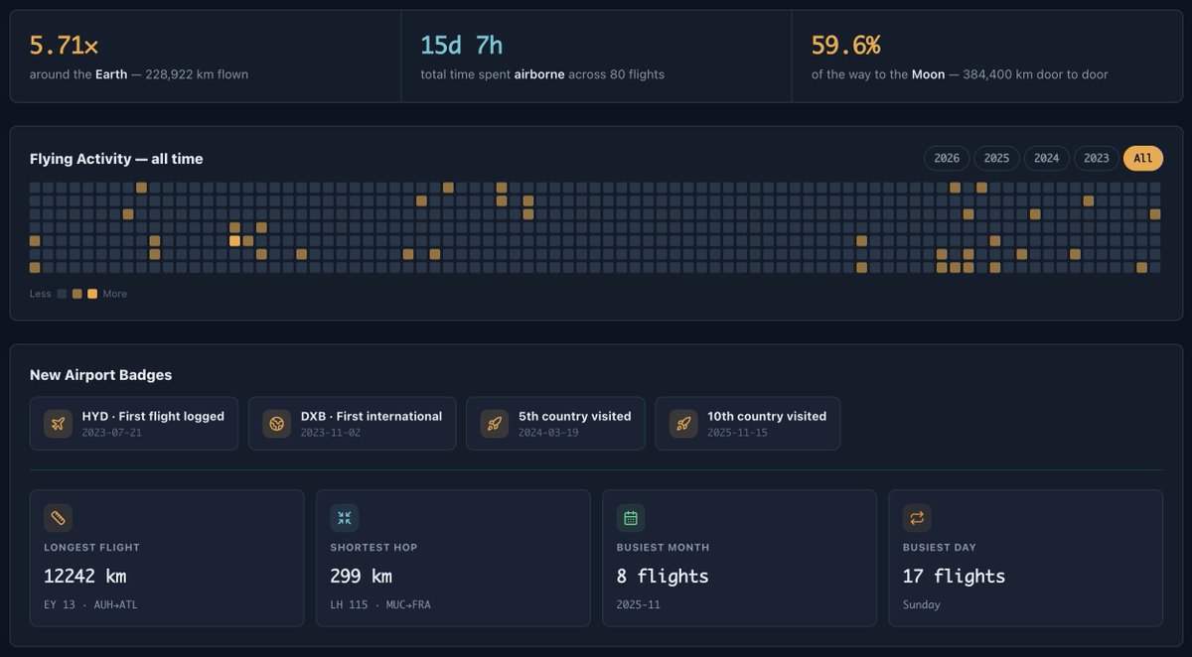
Task: Click the 2025-11-15 badge date
Action: 738,433
